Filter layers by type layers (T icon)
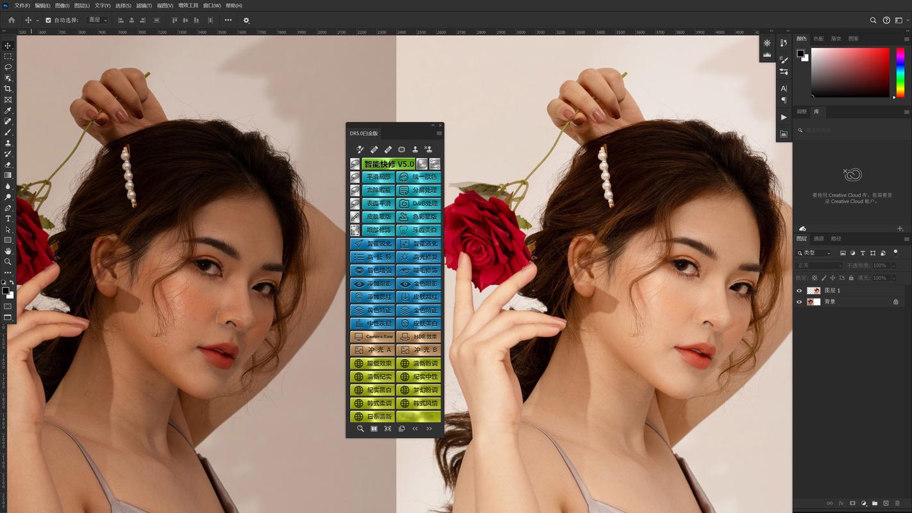 pyautogui.click(x=863, y=253)
